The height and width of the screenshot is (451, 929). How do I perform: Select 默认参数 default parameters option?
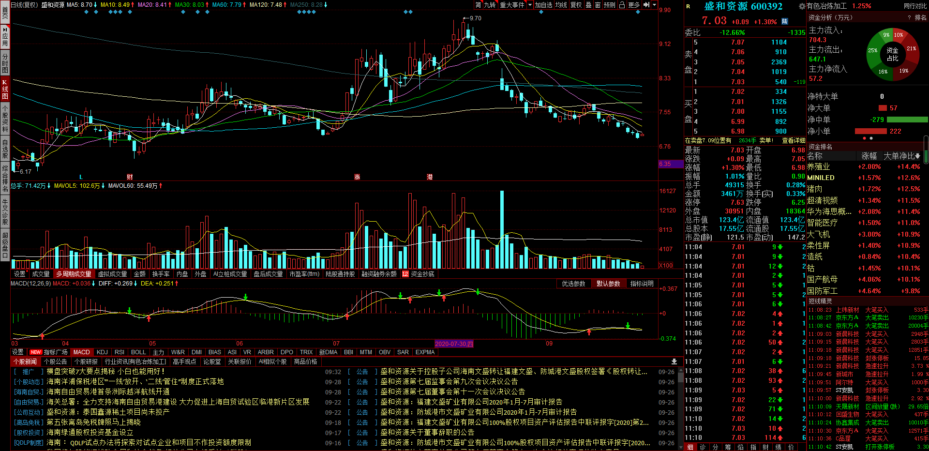pyautogui.click(x=608, y=284)
